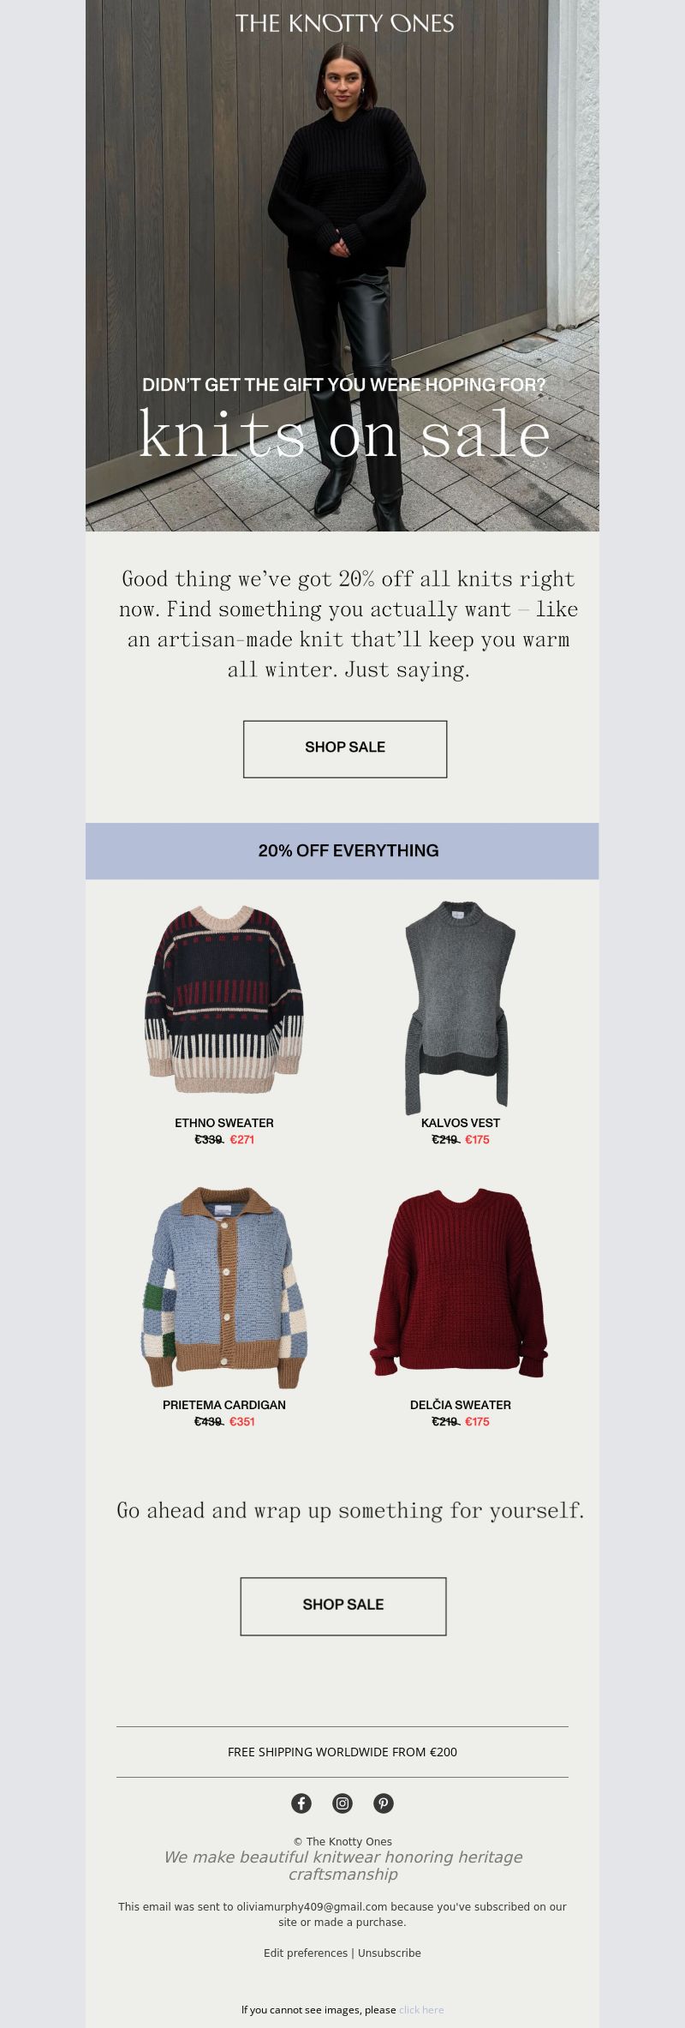685x2028 pixels.
Task: View the Ethno Sweater product image
Action: [x=224, y=999]
